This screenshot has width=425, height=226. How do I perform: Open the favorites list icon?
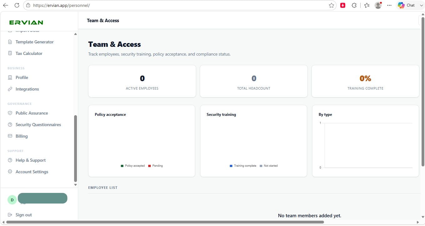tap(367, 5)
